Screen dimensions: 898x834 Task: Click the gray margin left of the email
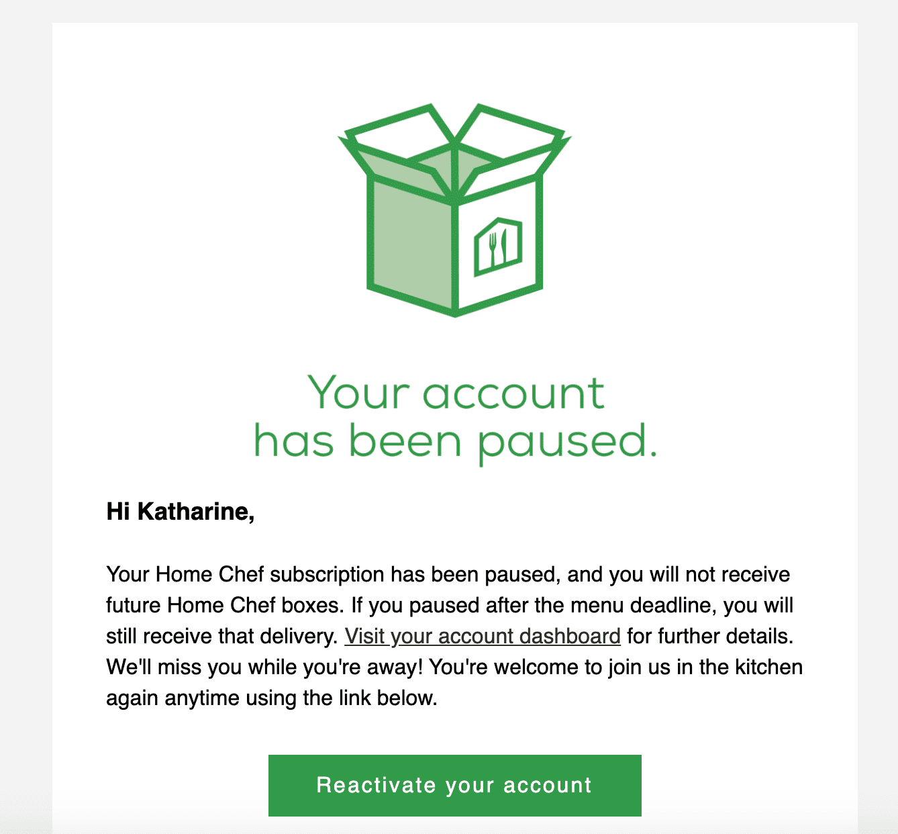pos(26,416)
